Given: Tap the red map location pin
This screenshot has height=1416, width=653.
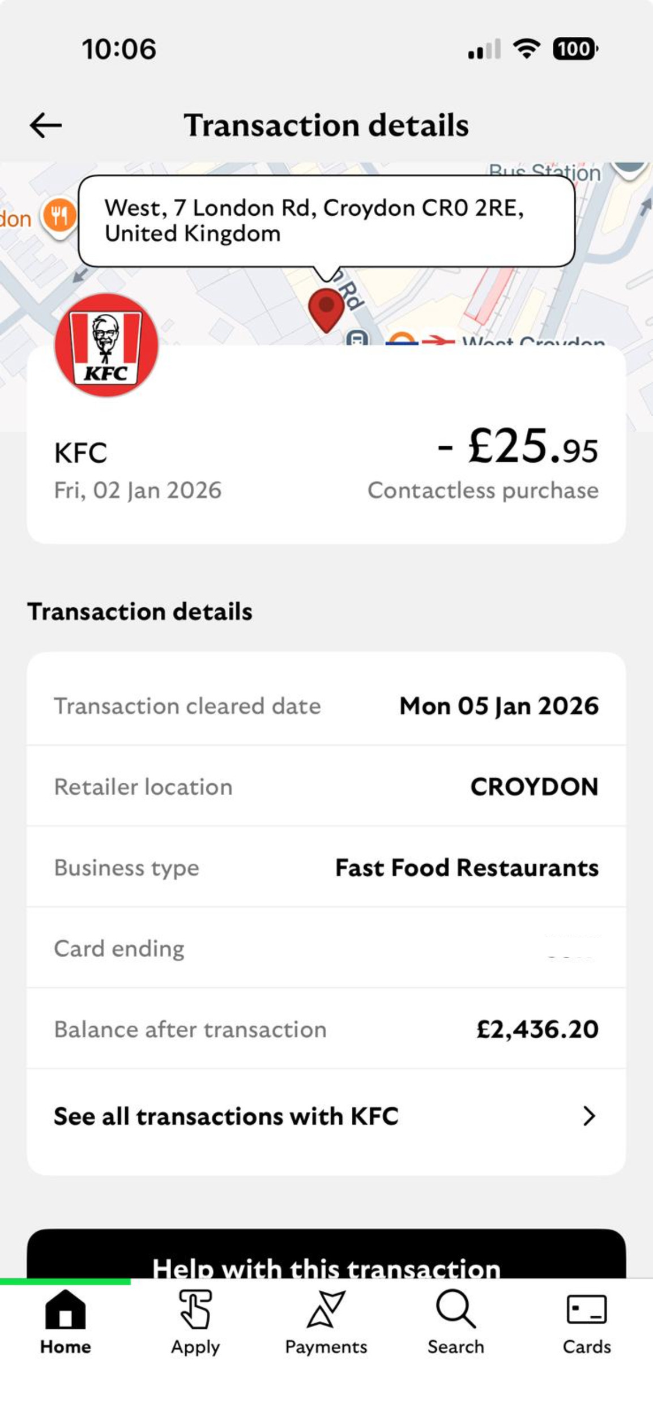Looking at the screenshot, I should (326, 309).
